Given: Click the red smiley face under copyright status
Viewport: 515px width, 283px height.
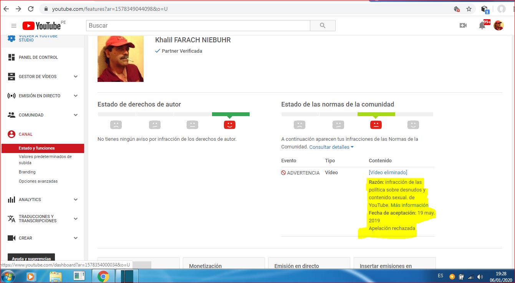Looking at the screenshot, I should (230, 125).
